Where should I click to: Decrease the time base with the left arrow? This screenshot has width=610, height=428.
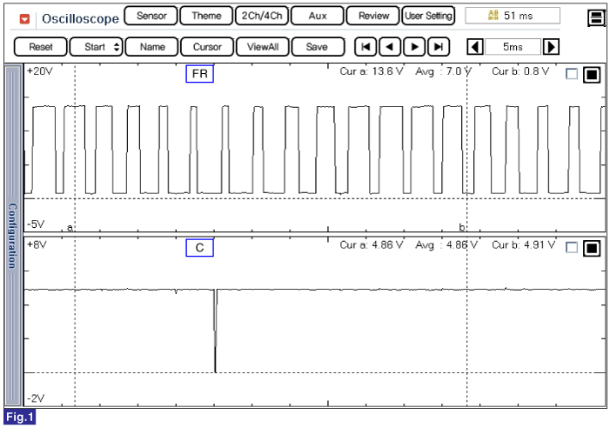(x=475, y=47)
